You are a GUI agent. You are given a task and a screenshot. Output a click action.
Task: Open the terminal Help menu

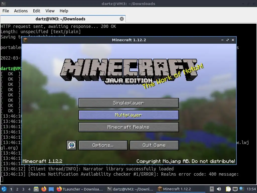tap(64, 11)
